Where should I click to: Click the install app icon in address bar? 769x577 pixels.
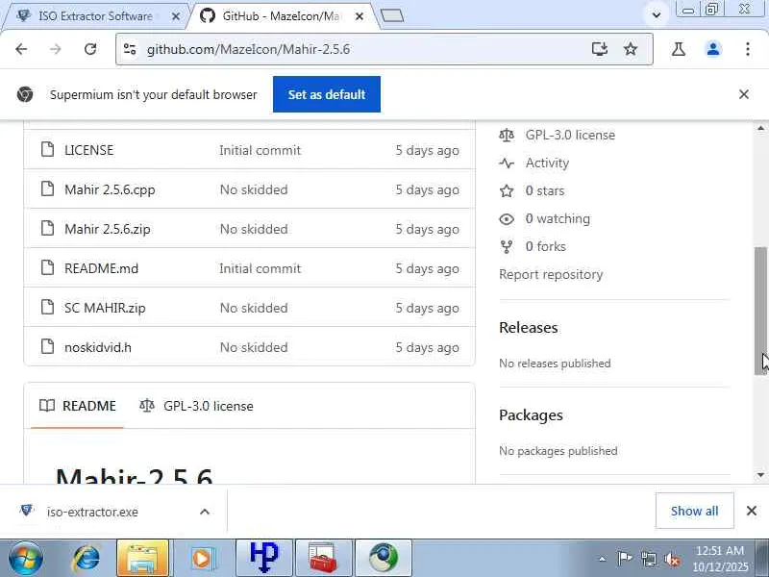click(599, 49)
